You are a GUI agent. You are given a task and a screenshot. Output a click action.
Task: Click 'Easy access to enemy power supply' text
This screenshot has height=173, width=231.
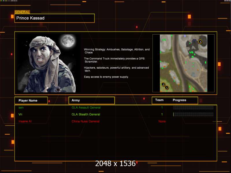[x=106, y=77]
